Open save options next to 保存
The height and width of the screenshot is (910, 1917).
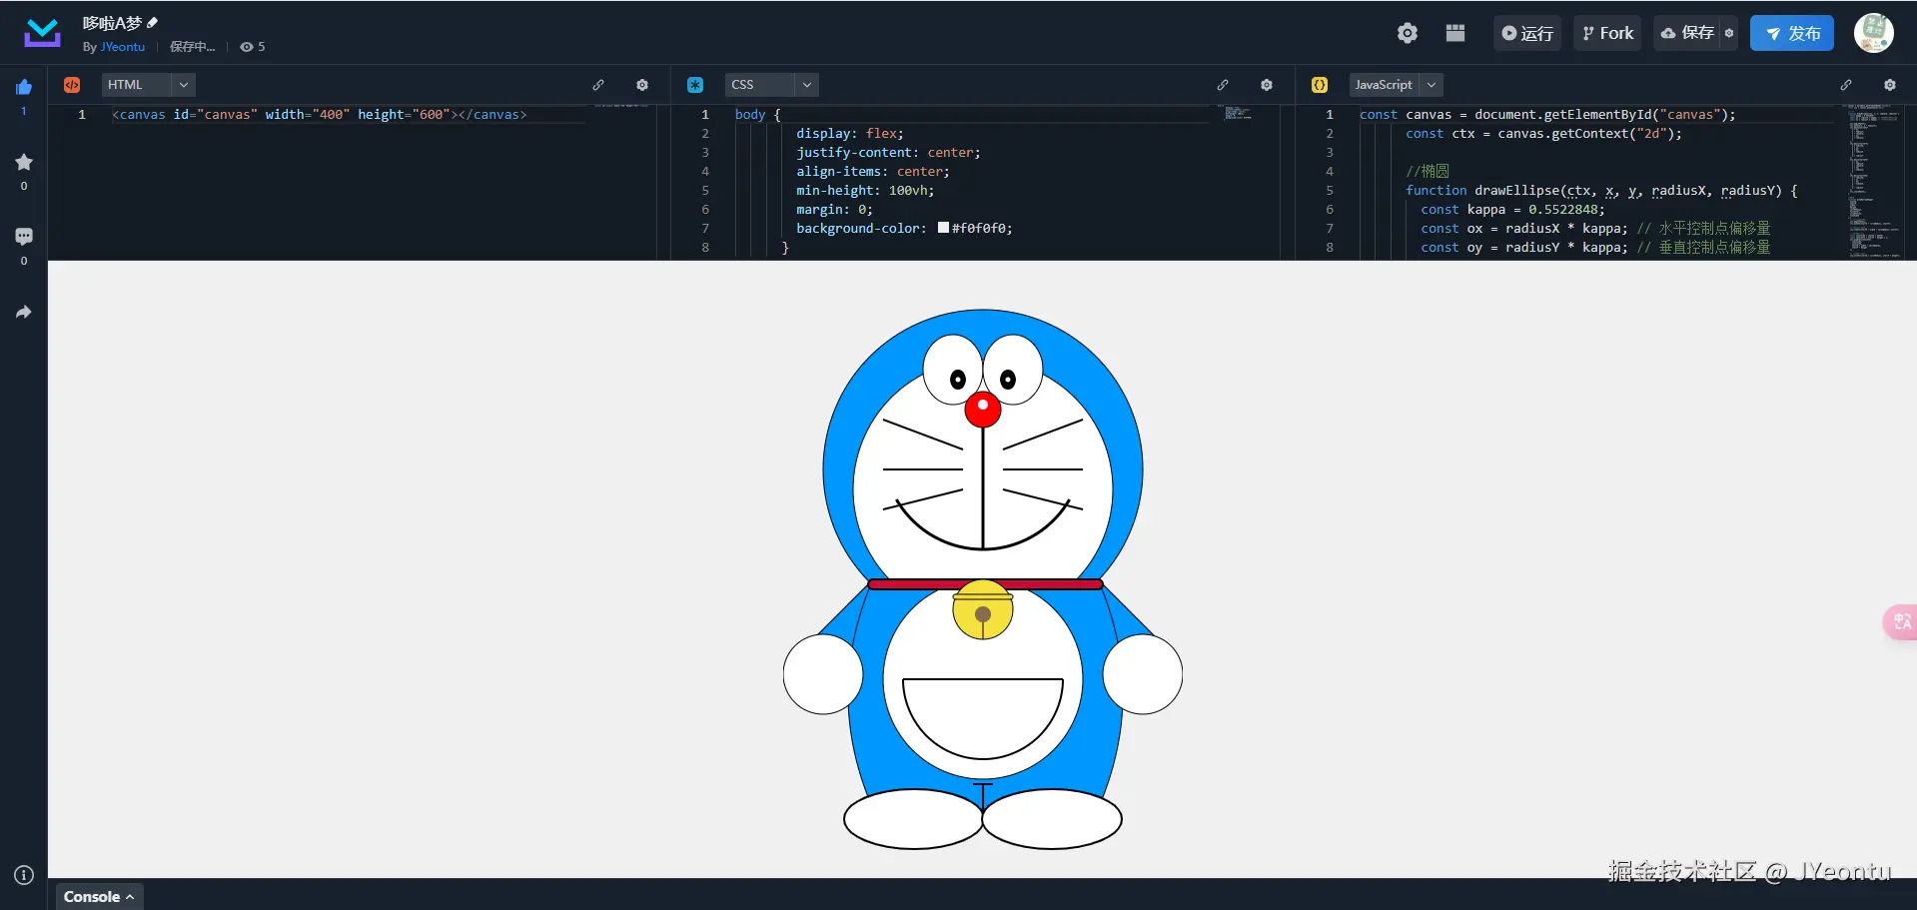pyautogui.click(x=1729, y=33)
